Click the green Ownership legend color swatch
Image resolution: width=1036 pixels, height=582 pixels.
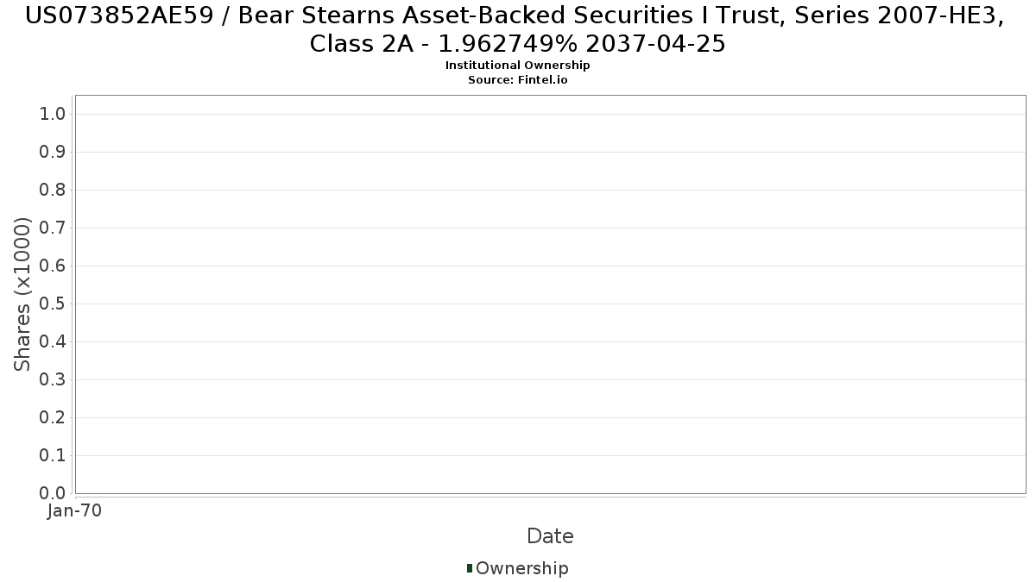pos(470,568)
